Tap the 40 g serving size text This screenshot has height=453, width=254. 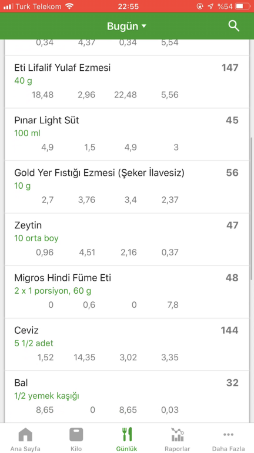tap(24, 81)
